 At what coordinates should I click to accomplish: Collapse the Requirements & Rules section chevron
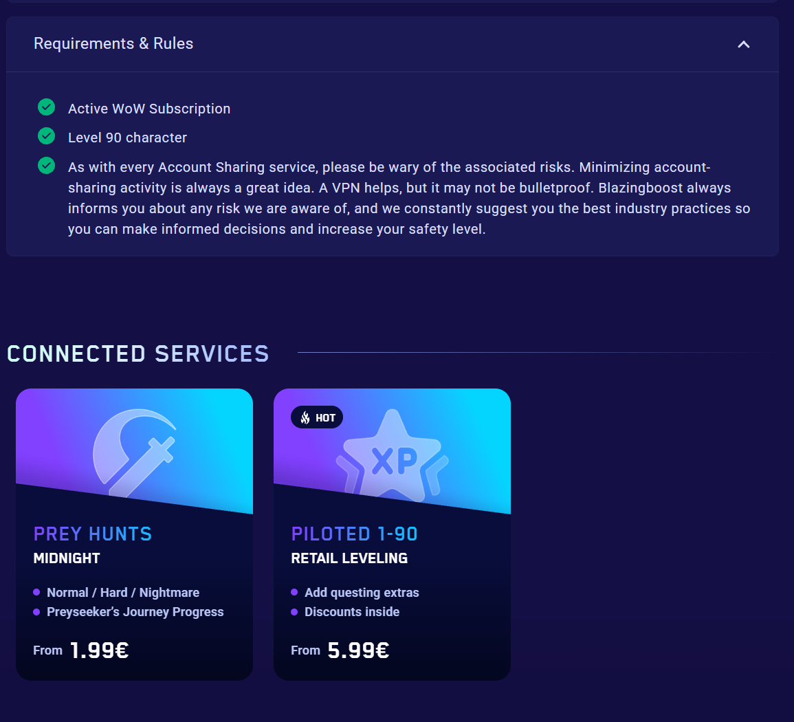point(743,45)
